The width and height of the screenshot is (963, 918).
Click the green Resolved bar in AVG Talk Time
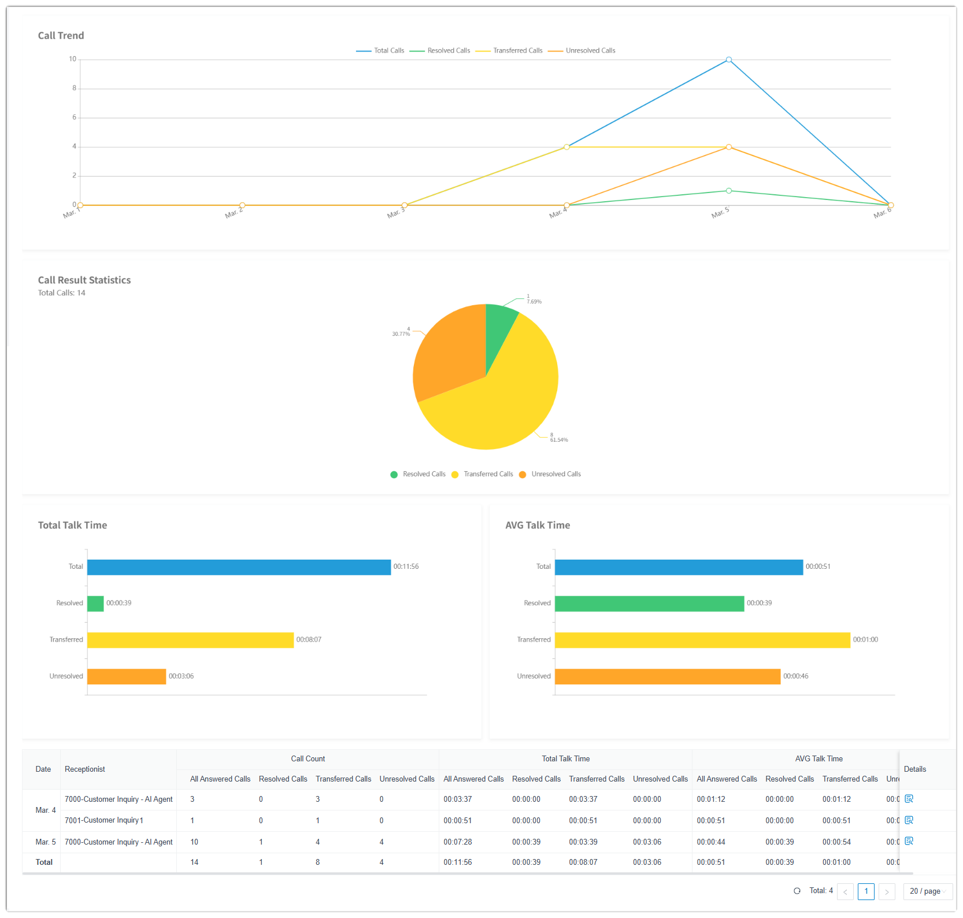649,604
